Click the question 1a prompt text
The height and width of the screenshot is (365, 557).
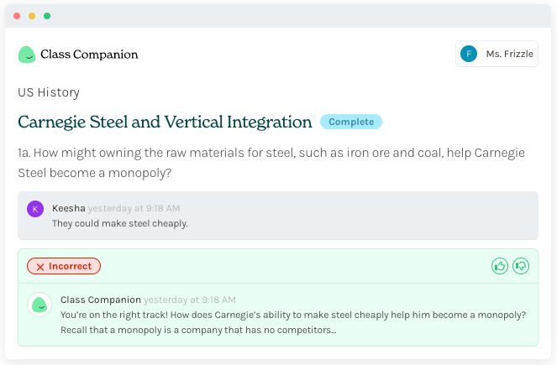[271, 163]
